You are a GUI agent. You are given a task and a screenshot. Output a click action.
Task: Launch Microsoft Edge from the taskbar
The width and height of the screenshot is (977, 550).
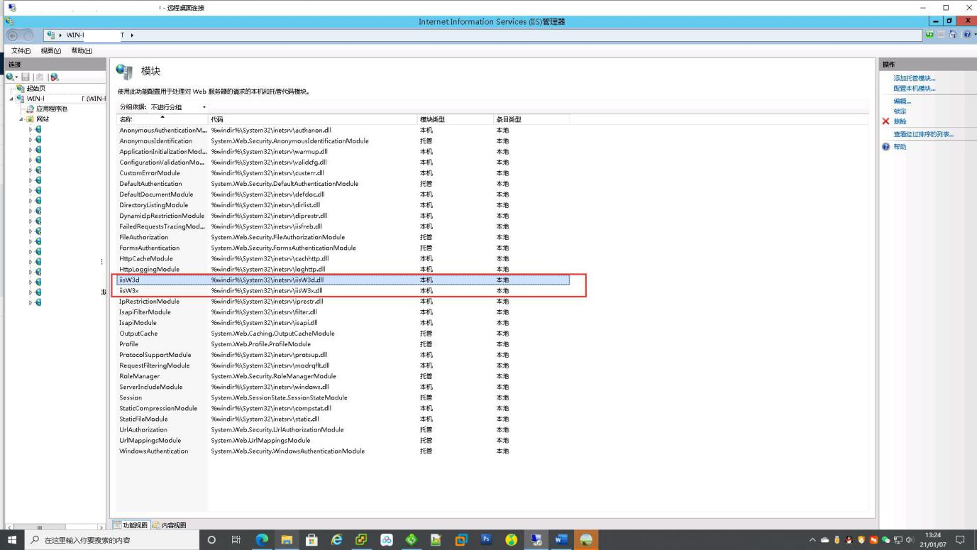262,539
